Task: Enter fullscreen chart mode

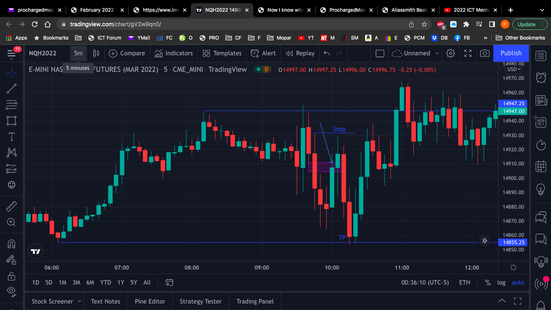Action: point(468,53)
